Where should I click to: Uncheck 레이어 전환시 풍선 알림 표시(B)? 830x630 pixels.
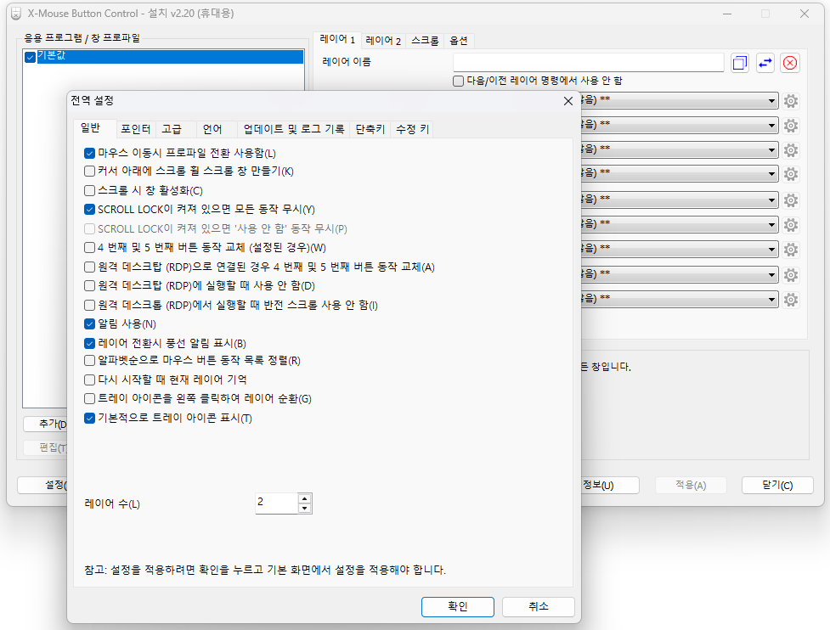89,343
